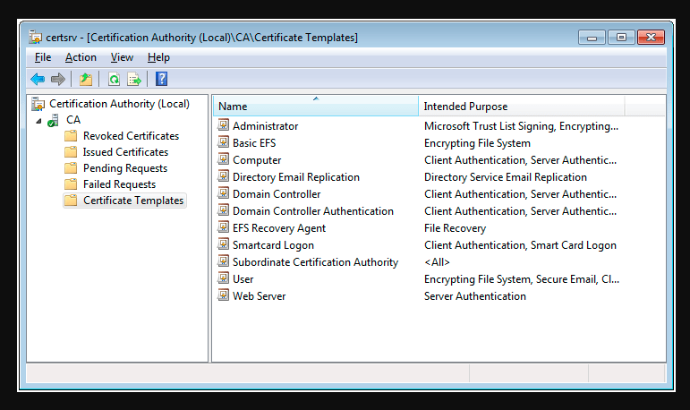Click the blue Back arrow toolbar icon
Viewport: 690px width, 410px height.
(38, 80)
